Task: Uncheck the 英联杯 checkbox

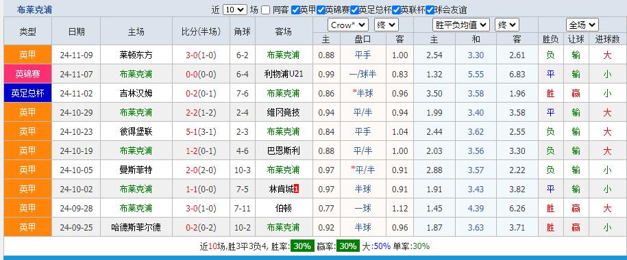Action: (x=396, y=10)
